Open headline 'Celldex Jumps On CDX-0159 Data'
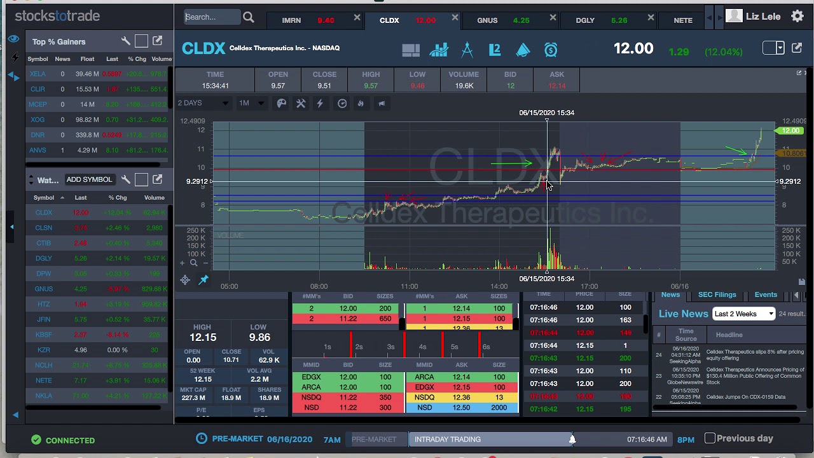Screen dimensions: 814x458 tap(745, 397)
